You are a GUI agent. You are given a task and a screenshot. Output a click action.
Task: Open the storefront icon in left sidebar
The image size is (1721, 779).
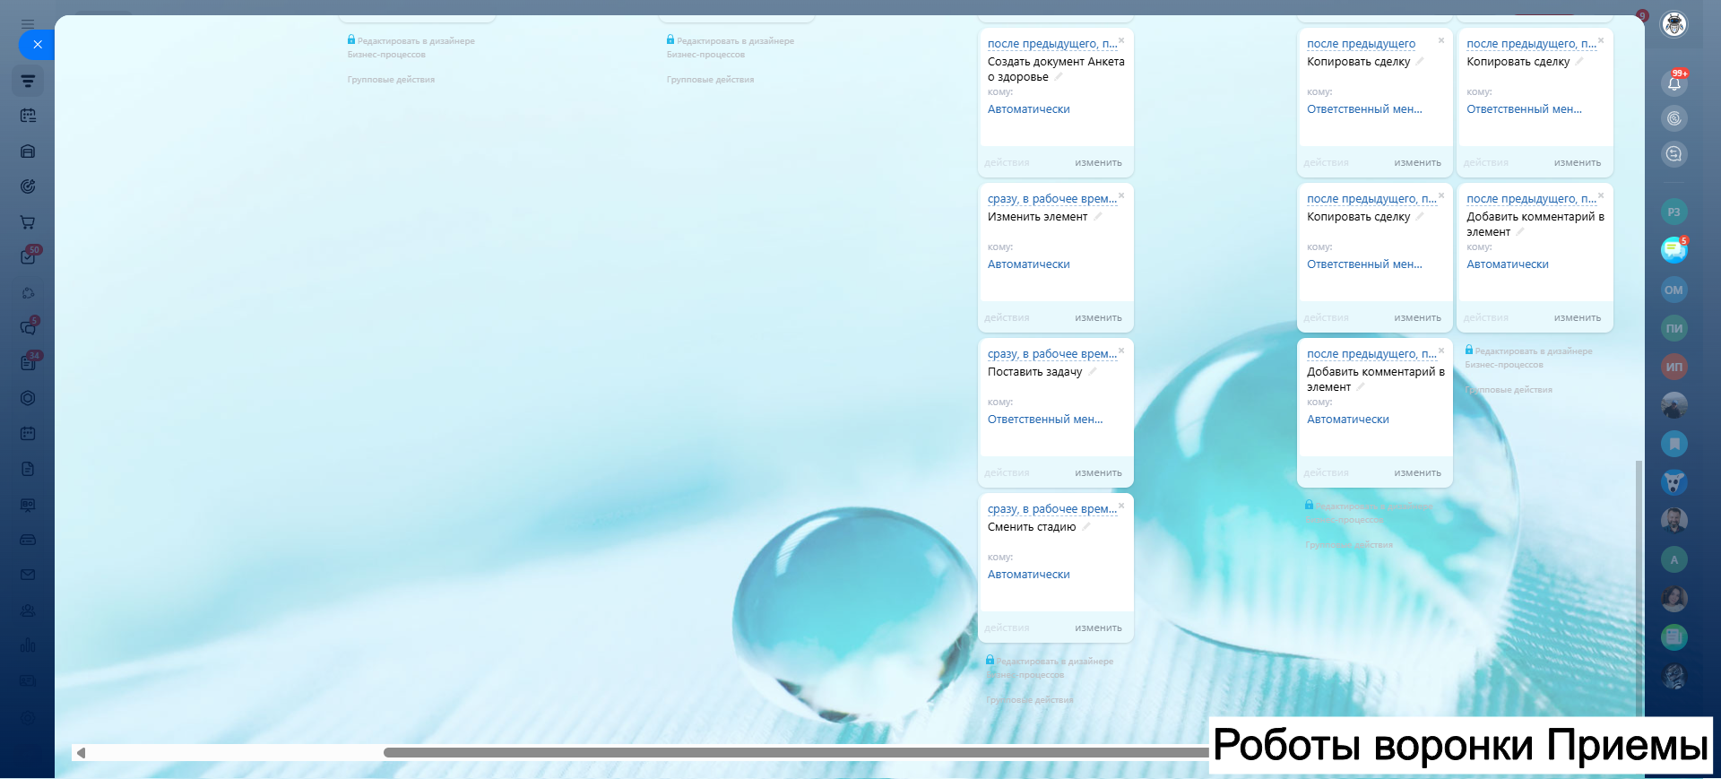28,151
